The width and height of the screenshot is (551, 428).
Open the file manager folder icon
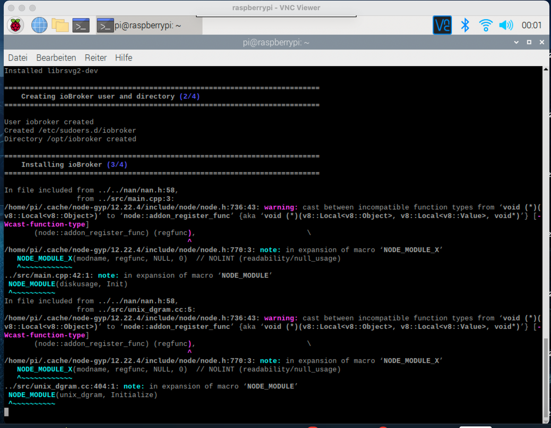(x=60, y=25)
